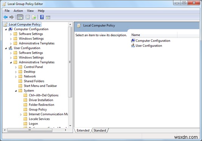Expand Software Settings under Computer Configuration
The width and height of the screenshot is (202, 141).
(11, 34)
